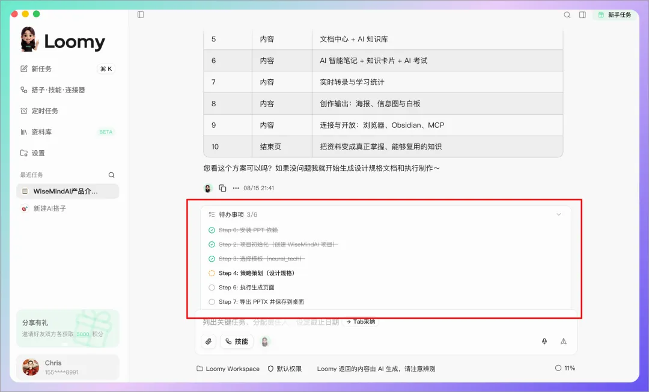Start voice input microphone icon

tap(544, 342)
